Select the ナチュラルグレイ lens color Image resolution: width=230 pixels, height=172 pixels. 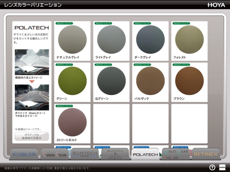pos(72,41)
